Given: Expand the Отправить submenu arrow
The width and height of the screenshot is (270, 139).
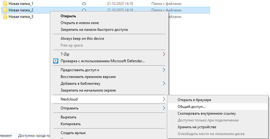Looking at the screenshot, I should (x=164, y=108).
